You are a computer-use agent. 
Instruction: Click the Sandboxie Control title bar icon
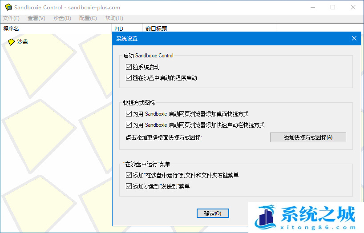tap(8, 8)
